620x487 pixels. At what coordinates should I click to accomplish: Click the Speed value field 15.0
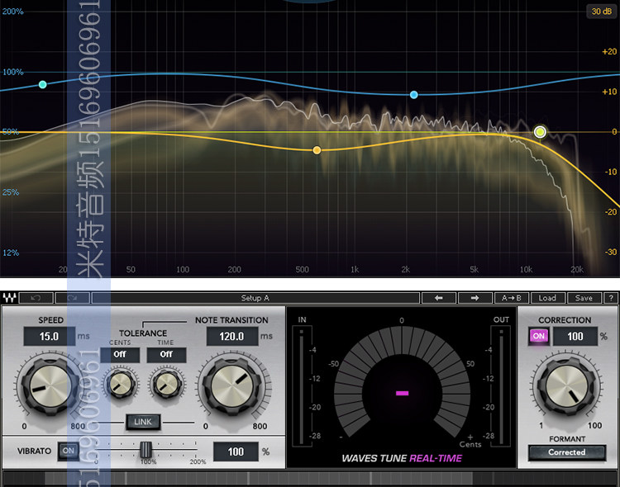click(x=49, y=337)
